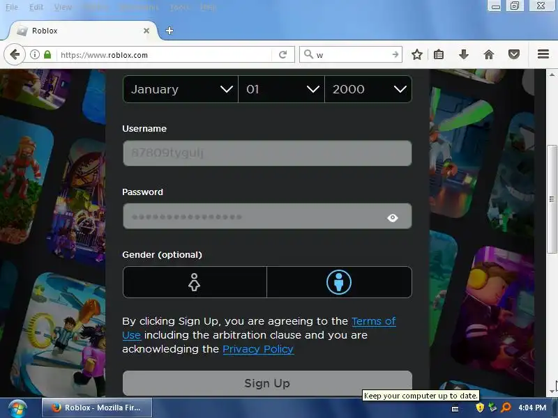Click the page scrollbar down arrow
This screenshot has width=558, height=418.
pyautogui.click(x=552, y=391)
